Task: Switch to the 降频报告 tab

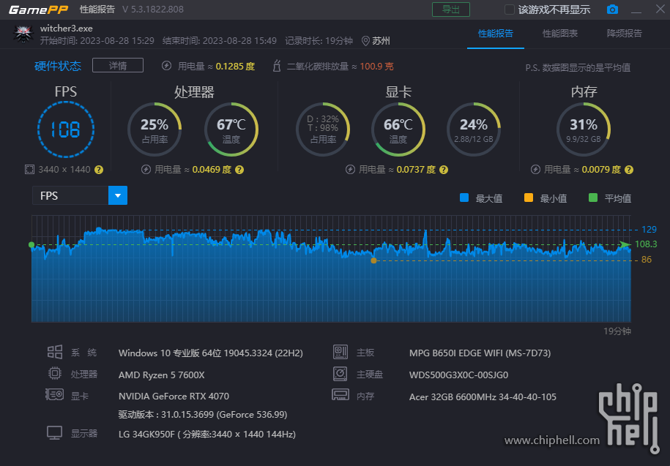Action: point(625,34)
